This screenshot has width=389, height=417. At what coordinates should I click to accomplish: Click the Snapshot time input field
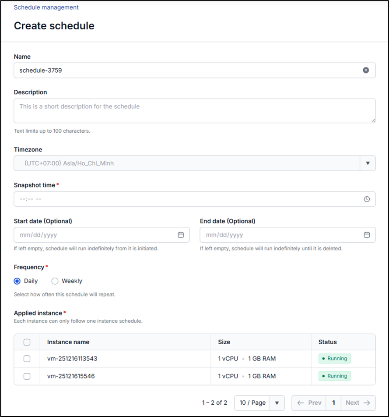(x=184, y=199)
